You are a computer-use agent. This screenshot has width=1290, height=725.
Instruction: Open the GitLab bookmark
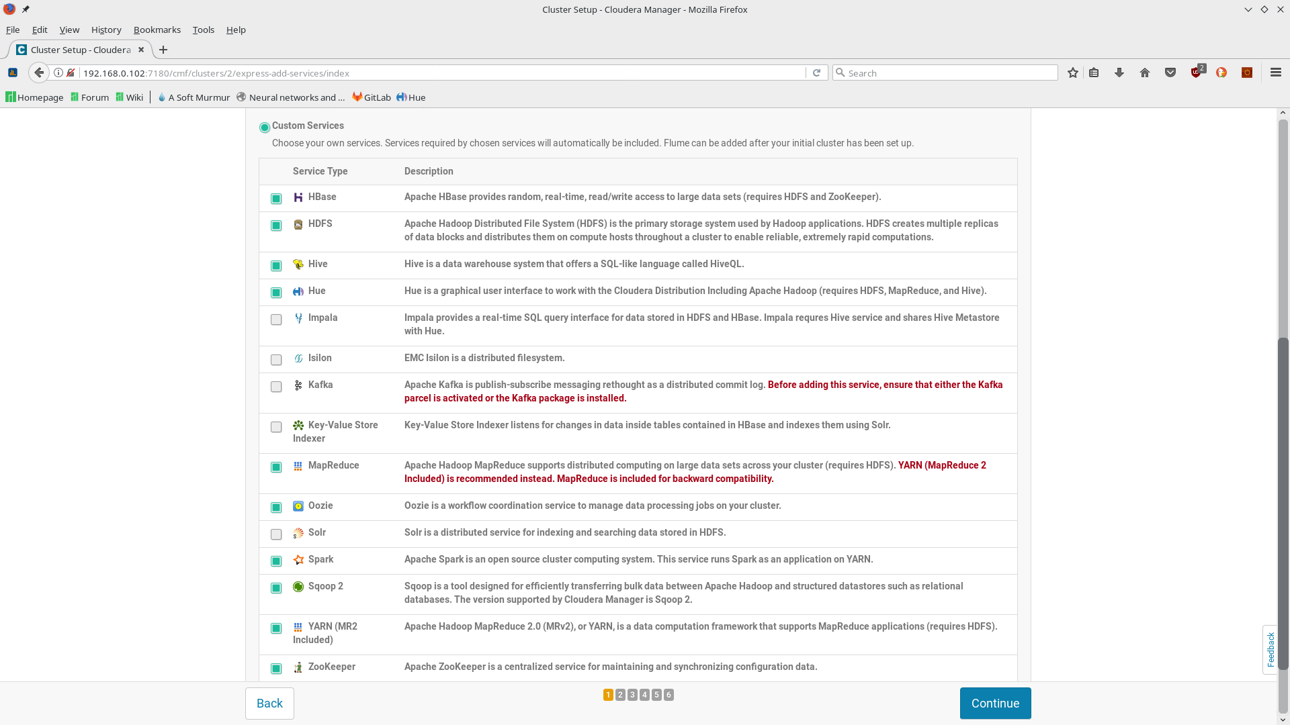[x=372, y=97]
